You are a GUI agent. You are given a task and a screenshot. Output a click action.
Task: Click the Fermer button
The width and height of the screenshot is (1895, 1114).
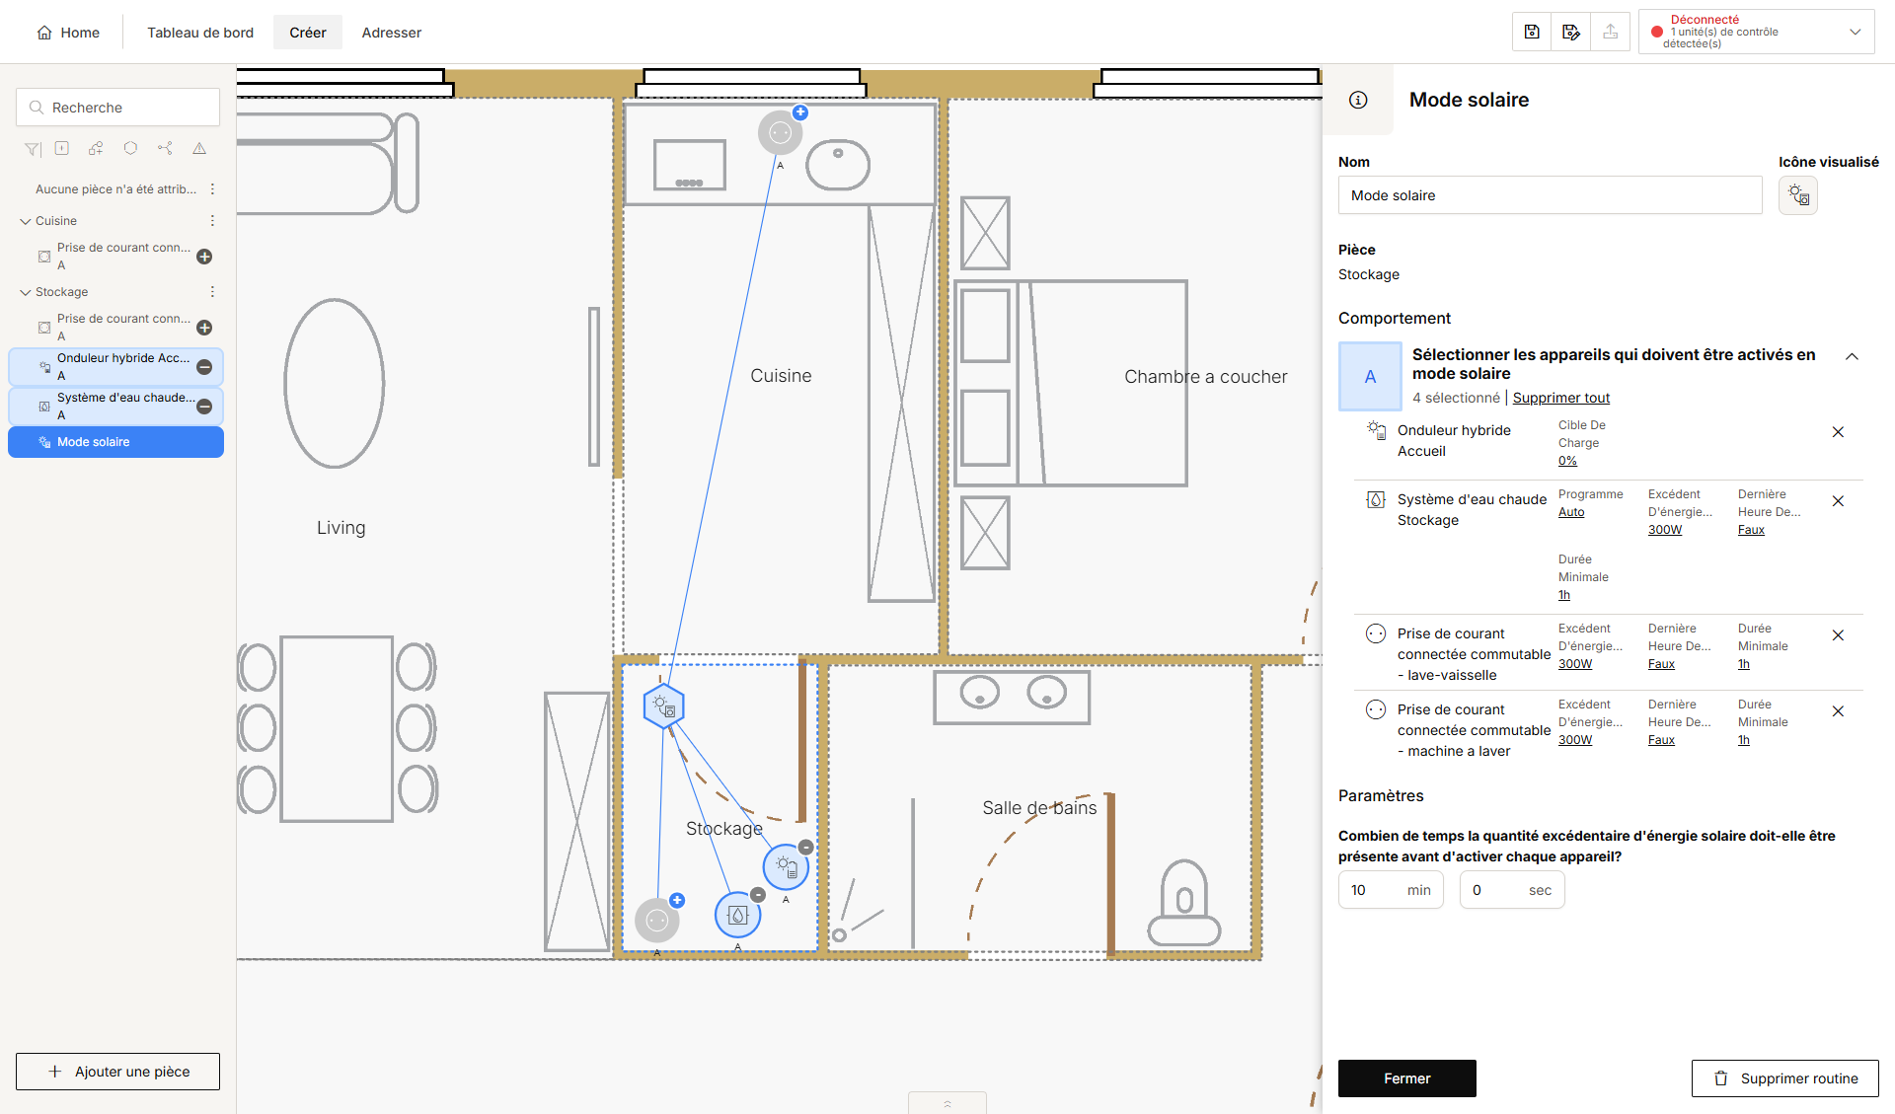(x=1407, y=1078)
